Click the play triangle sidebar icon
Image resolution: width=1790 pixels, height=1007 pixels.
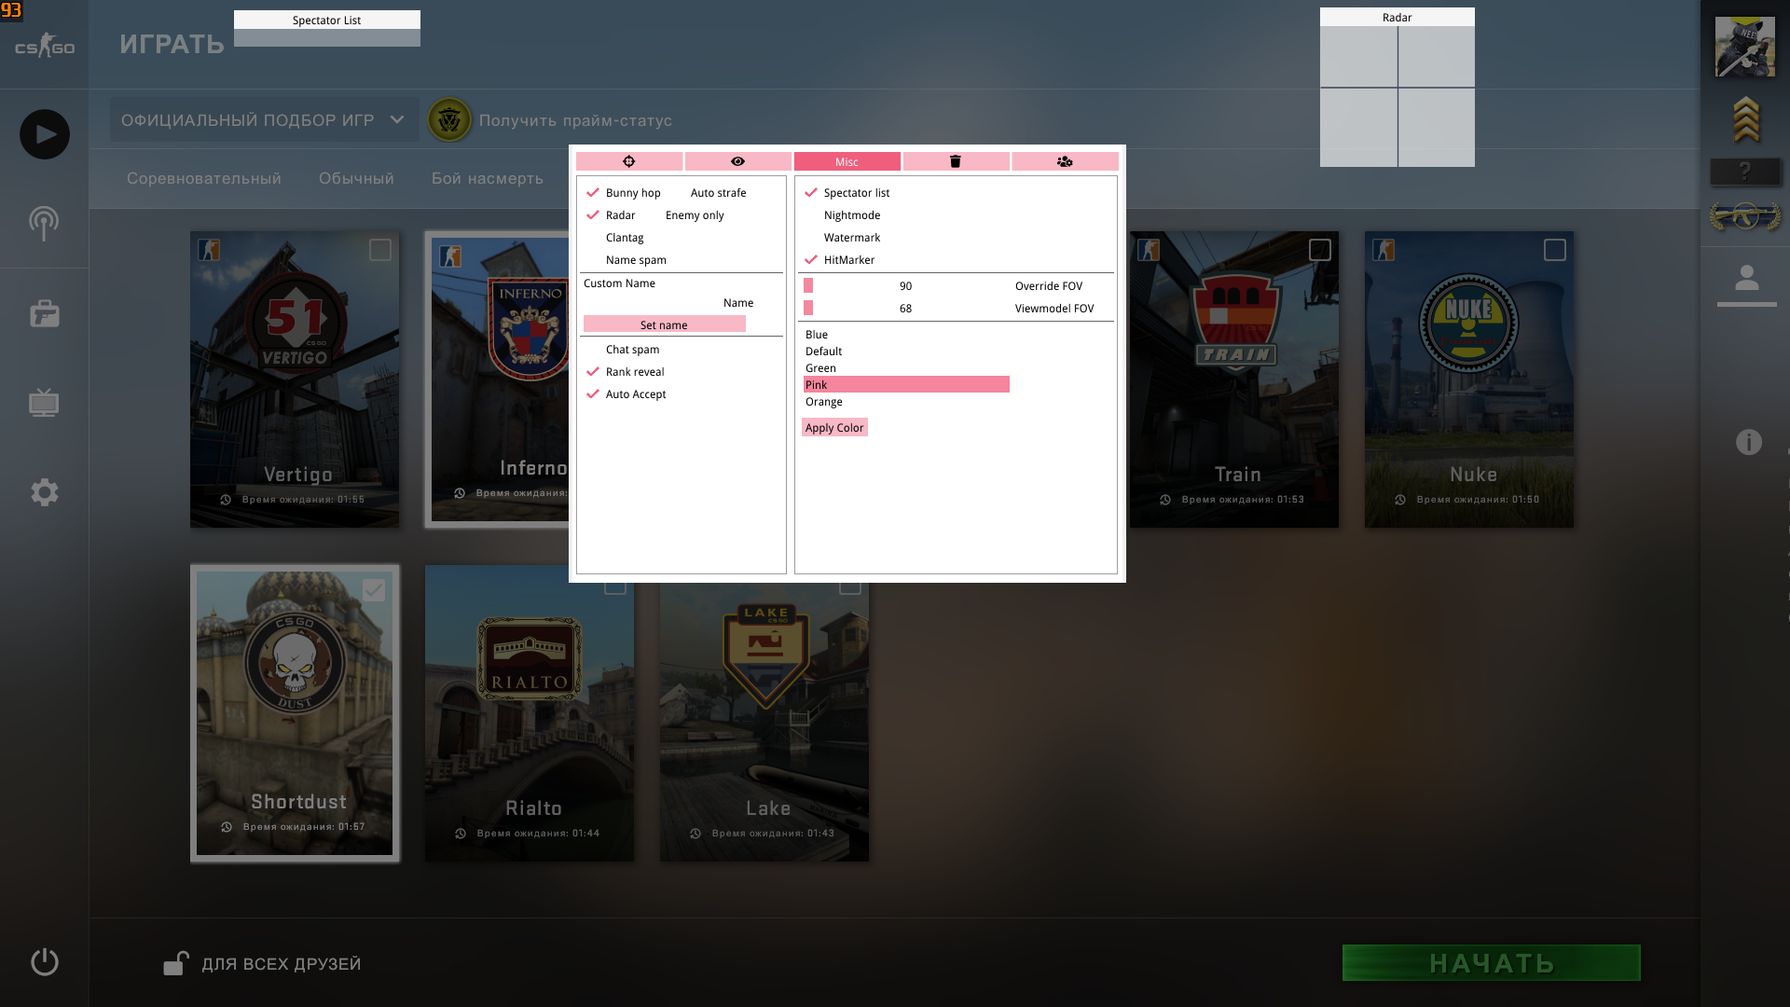[45, 134]
